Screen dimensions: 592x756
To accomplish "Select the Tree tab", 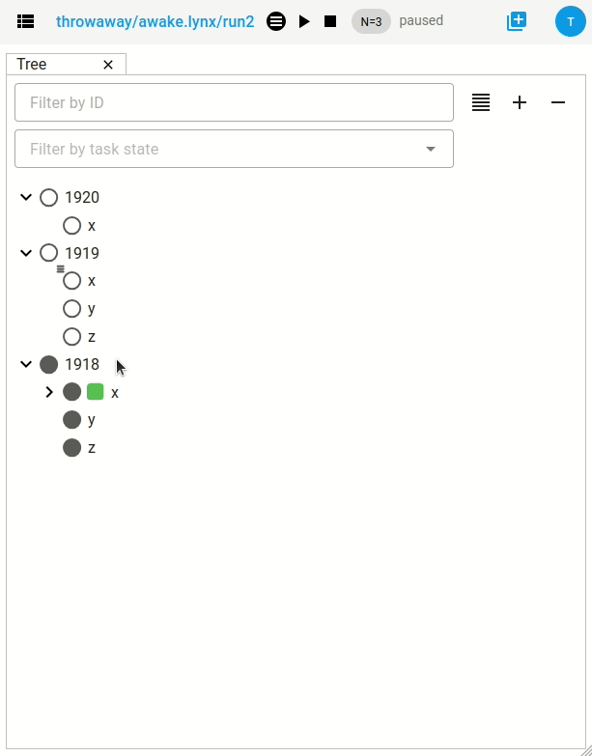I will (x=33, y=65).
